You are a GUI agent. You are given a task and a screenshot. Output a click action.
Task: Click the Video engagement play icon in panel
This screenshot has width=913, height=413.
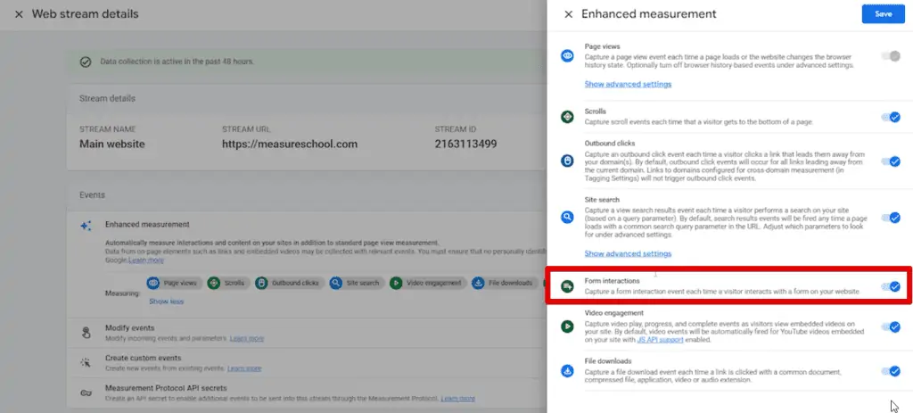coord(567,326)
